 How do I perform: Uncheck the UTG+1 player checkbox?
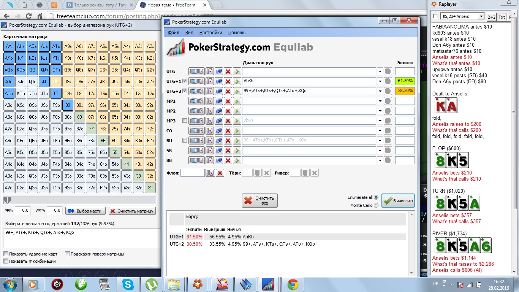(185, 81)
